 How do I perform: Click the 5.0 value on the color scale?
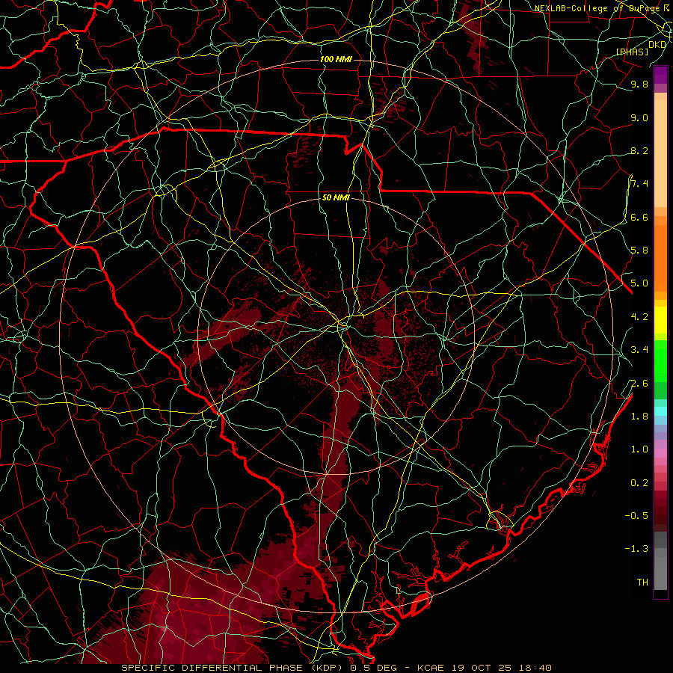[x=639, y=283]
